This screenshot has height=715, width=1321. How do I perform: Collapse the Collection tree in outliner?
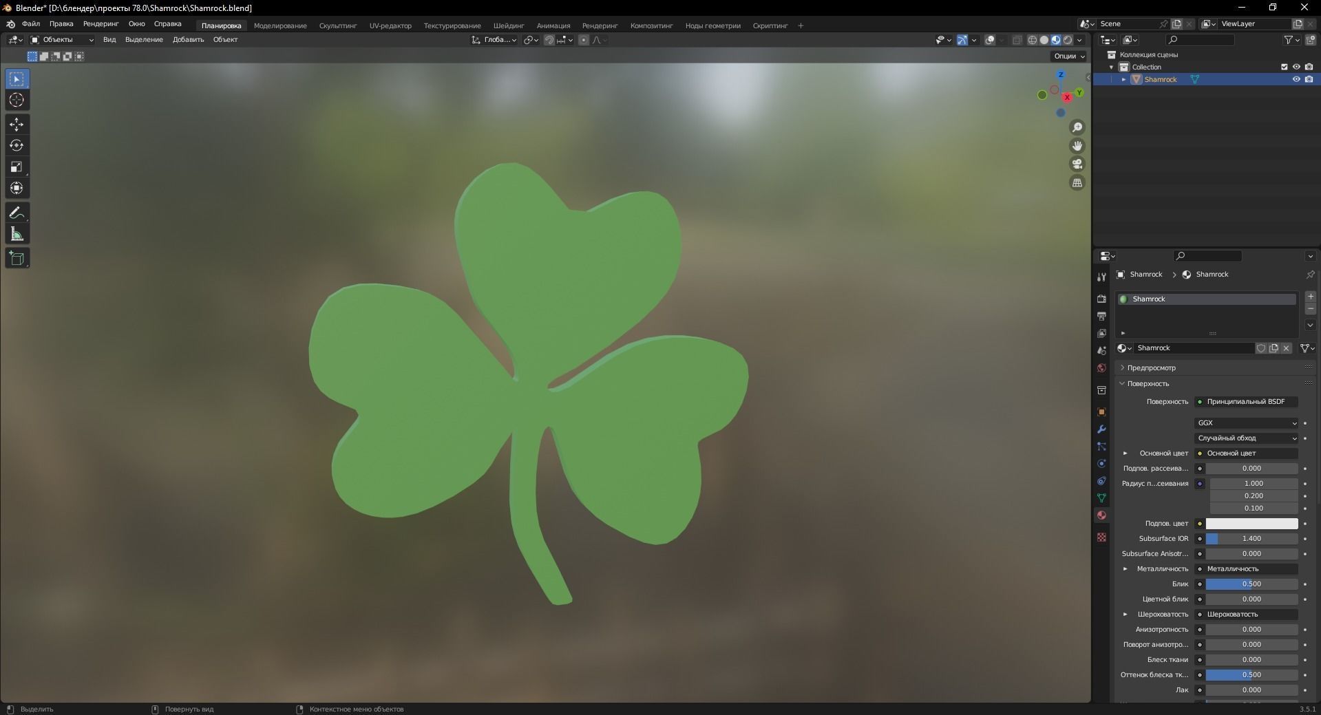coord(1111,67)
